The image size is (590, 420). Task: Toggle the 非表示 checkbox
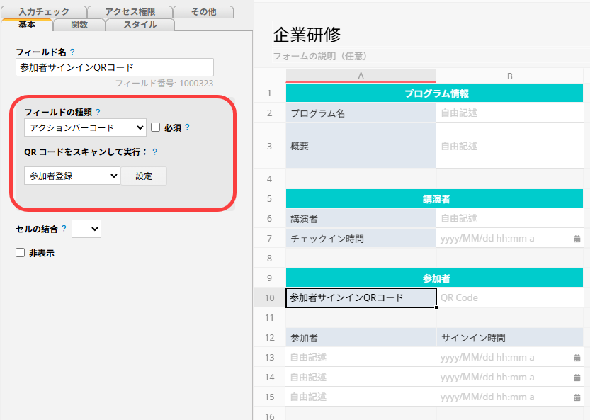pyautogui.click(x=21, y=253)
